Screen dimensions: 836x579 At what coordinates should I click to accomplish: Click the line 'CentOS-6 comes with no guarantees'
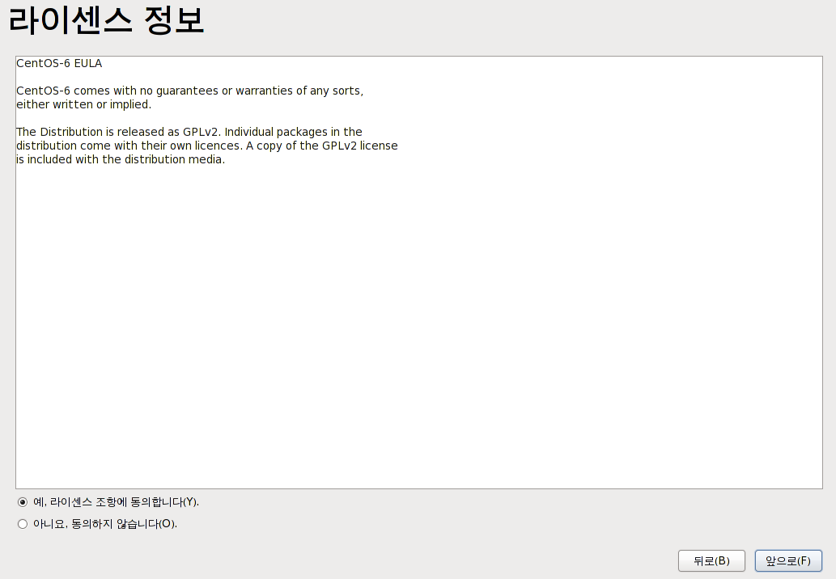190,91
